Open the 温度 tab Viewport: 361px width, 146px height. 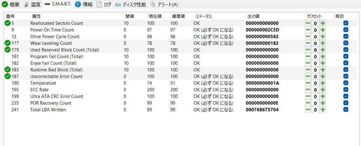tap(32, 4)
